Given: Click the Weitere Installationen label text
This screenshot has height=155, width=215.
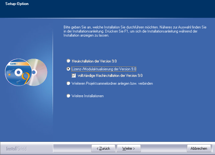Looking at the screenshot, I should tap(88, 96).
